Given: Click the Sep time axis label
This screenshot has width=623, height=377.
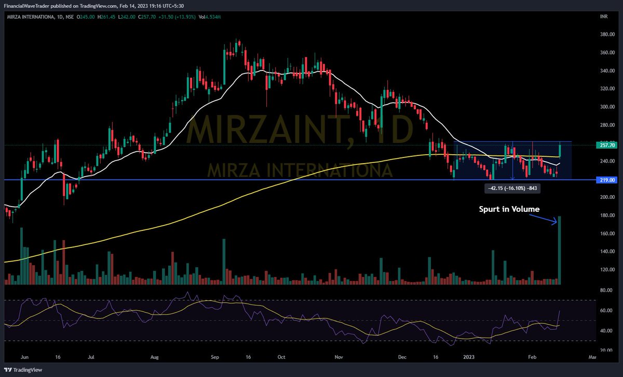Looking at the screenshot, I should coord(215,357).
